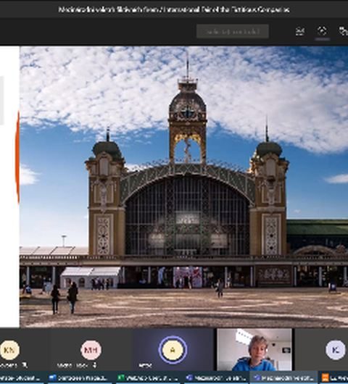This screenshot has width=348, height=384.
Task: Select the K participant avatar
Action: pos(335,350)
